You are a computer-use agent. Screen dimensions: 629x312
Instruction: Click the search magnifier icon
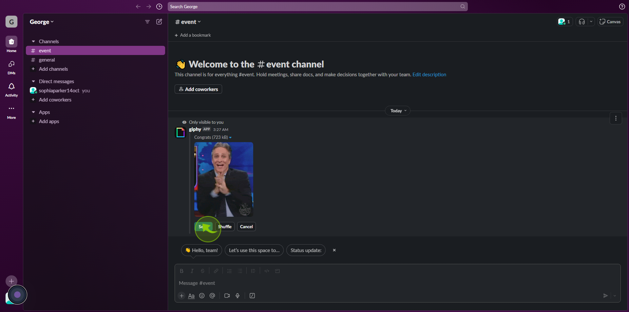click(463, 7)
